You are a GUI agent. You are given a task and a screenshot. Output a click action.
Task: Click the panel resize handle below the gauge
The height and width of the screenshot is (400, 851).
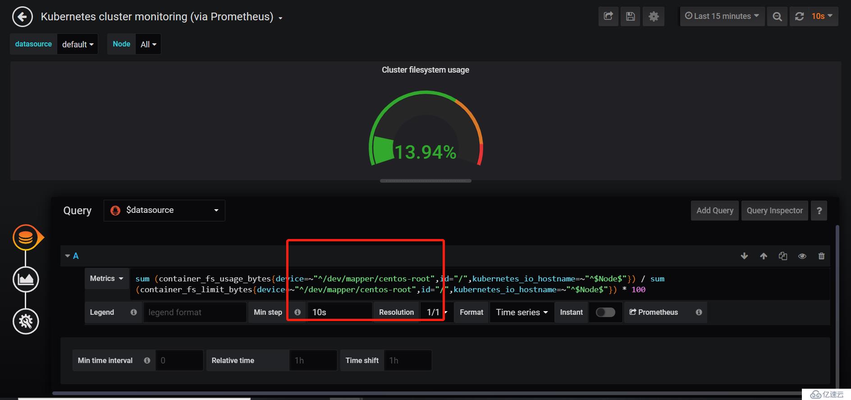(x=425, y=181)
